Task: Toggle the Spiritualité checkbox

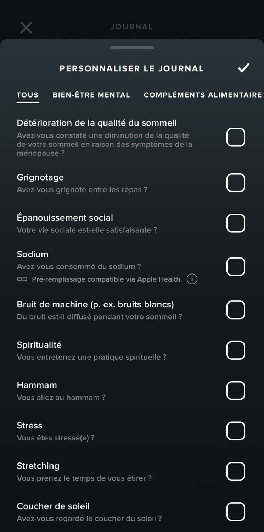Action: 236,350
